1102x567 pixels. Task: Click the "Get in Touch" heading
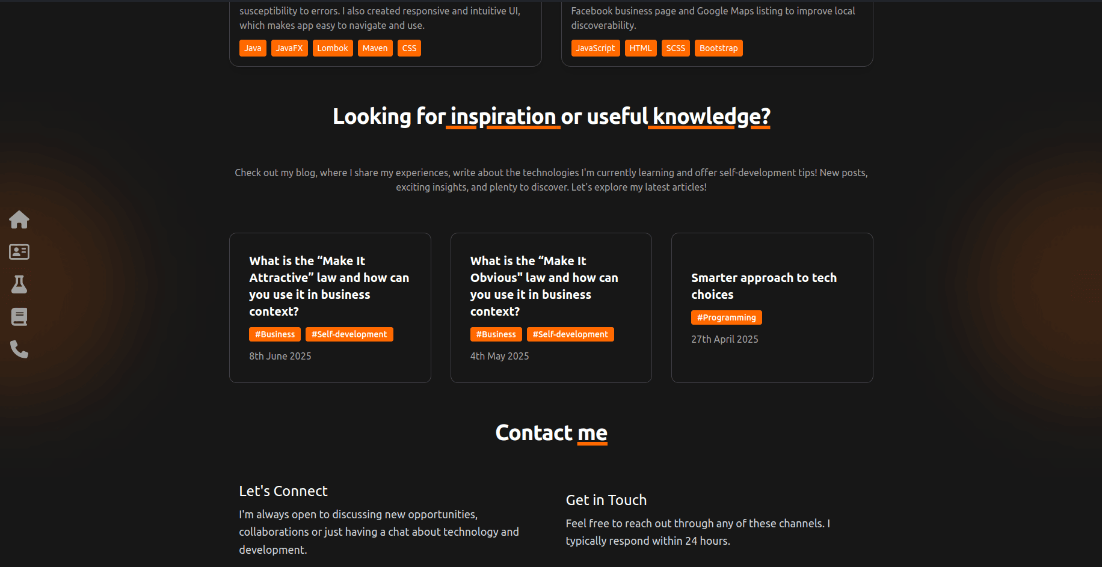coord(606,500)
